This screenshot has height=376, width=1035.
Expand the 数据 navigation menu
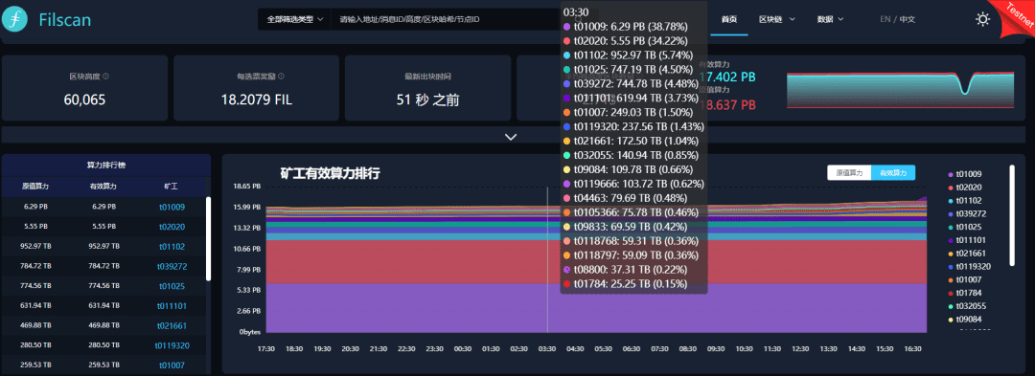pyautogui.click(x=830, y=19)
